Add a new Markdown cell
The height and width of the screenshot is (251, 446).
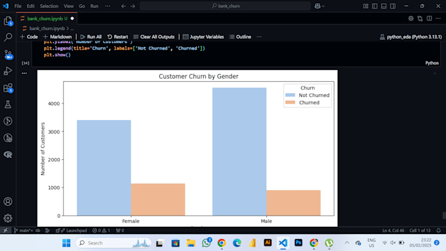tap(58, 37)
